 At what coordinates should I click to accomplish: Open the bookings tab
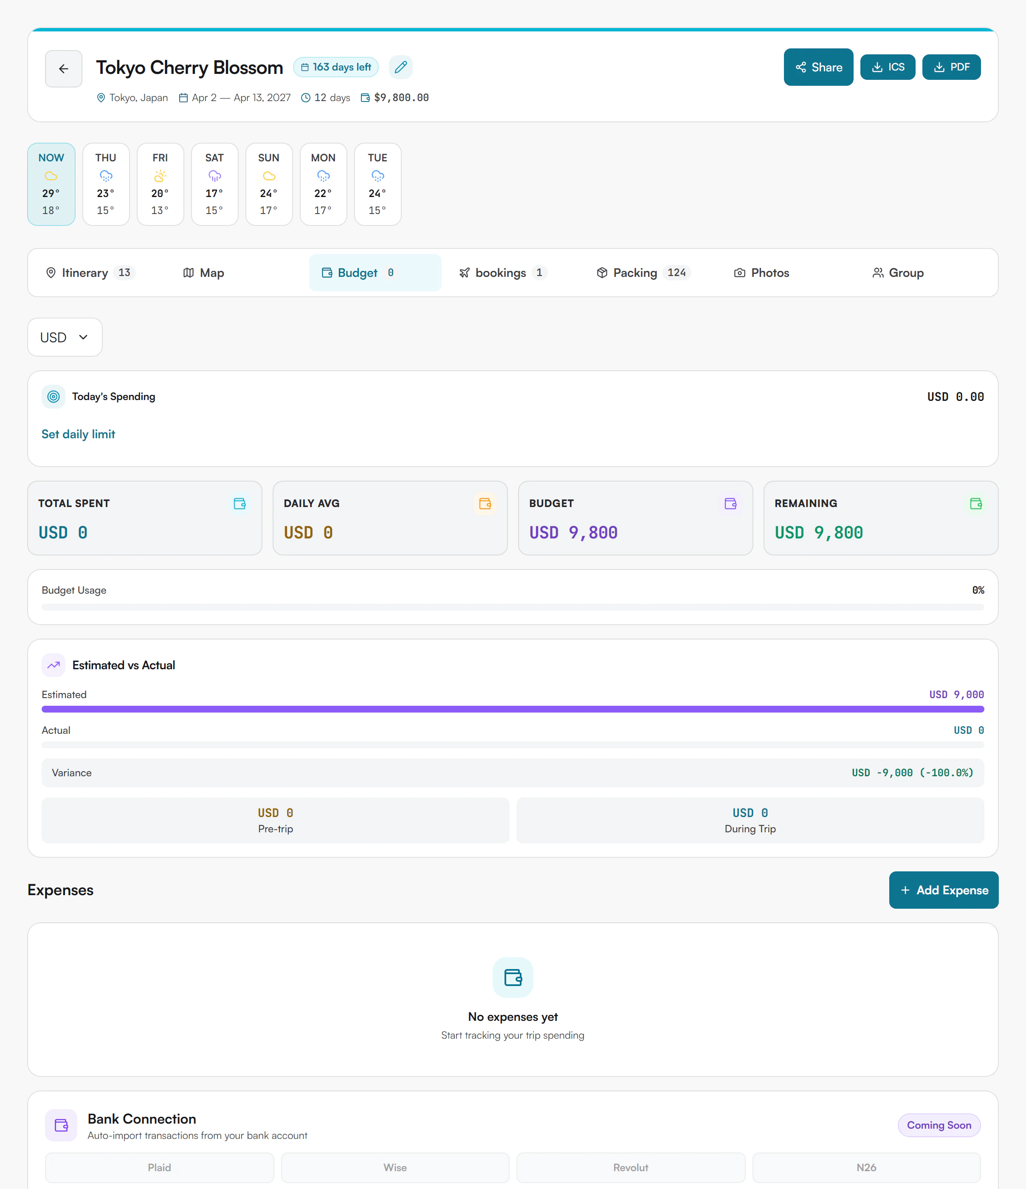[x=513, y=273]
